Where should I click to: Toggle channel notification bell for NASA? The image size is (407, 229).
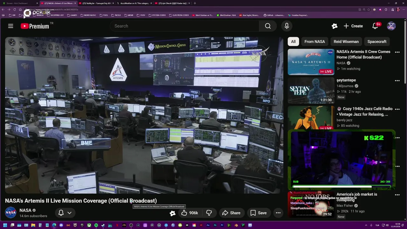61,213
